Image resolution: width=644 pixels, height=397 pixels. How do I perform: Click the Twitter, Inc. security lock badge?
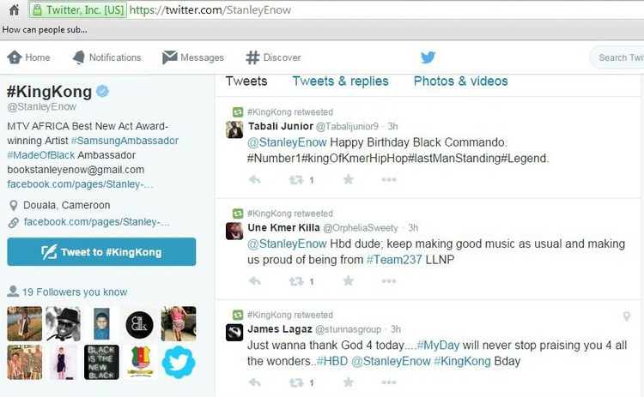coord(77,9)
